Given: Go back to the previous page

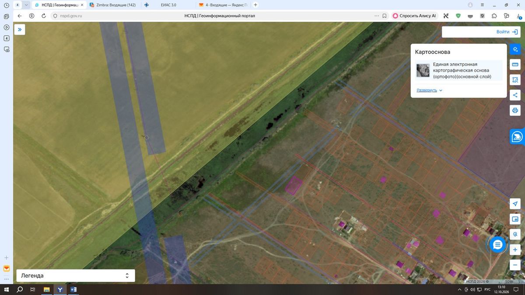Looking at the screenshot, I should (19, 16).
